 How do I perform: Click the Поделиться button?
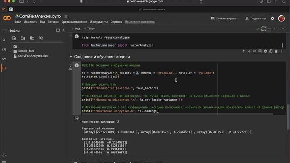tap(256, 19)
